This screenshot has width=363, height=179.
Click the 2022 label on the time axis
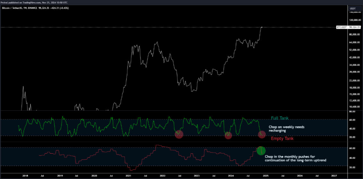[x=163, y=176]
